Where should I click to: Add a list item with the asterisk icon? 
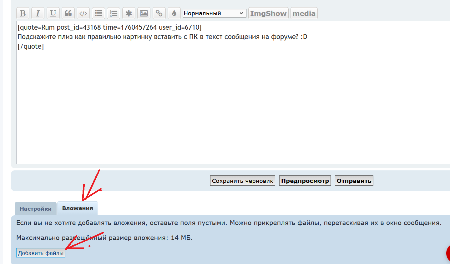pos(129,13)
